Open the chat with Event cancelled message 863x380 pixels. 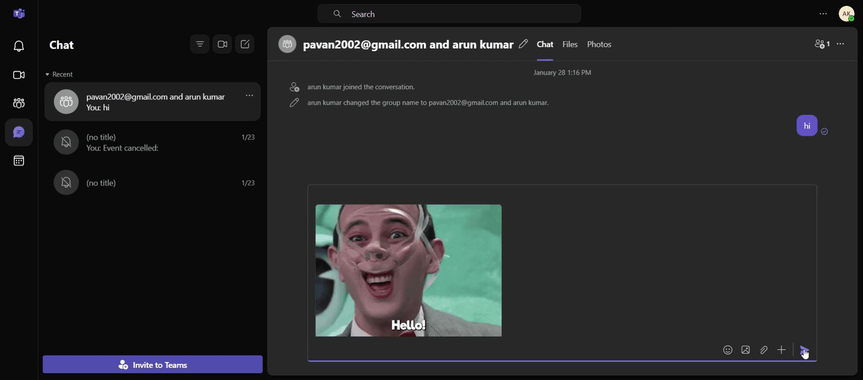tap(153, 142)
